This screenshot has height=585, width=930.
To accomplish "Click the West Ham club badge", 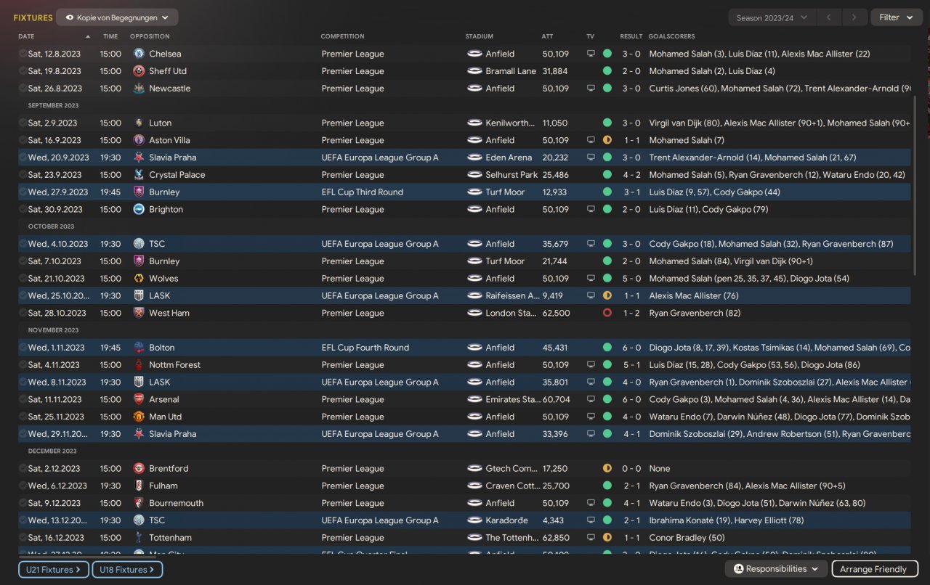I will click(x=139, y=313).
